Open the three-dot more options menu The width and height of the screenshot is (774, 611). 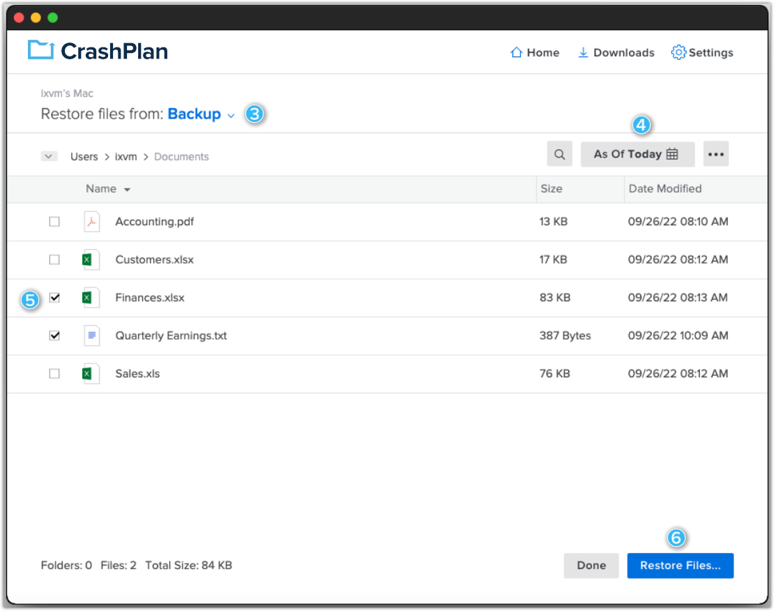pyautogui.click(x=715, y=154)
